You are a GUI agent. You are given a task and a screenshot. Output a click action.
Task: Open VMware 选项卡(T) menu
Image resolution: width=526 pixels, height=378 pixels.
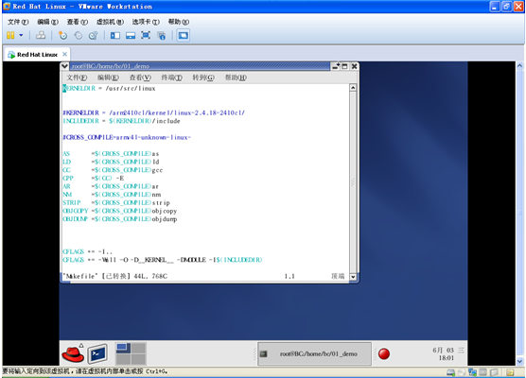click(146, 22)
